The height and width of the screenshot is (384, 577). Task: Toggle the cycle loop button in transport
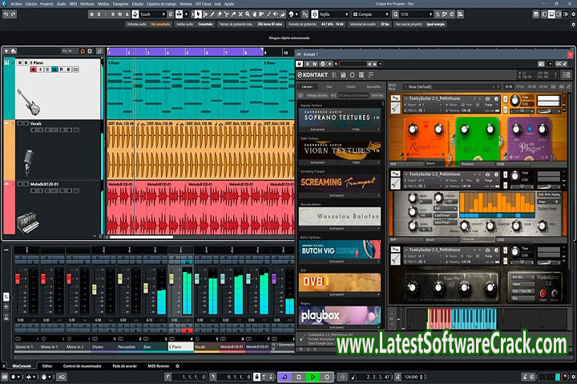(284, 376)
